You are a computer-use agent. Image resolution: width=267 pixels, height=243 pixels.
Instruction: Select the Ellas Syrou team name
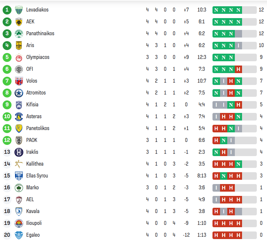point(37,176)
